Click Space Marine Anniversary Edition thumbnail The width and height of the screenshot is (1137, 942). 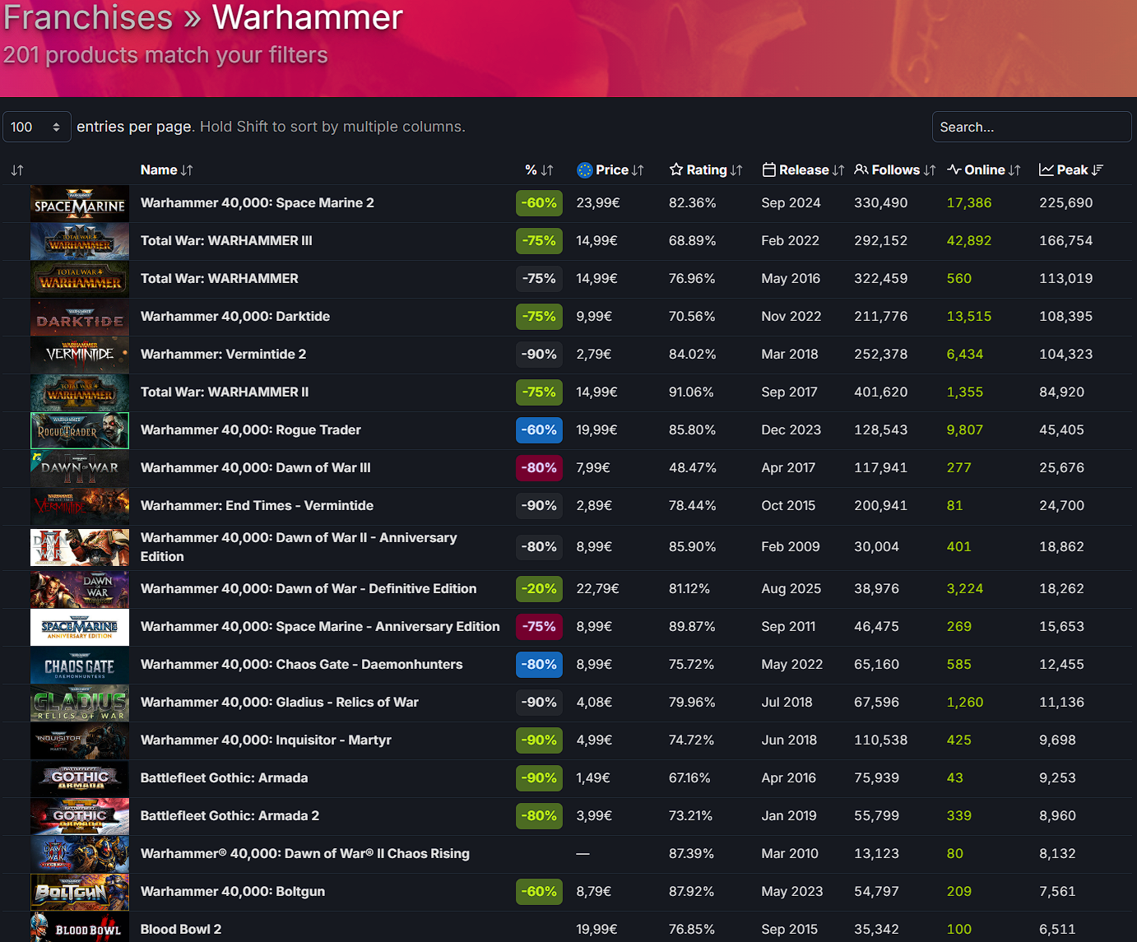point(80,627)
